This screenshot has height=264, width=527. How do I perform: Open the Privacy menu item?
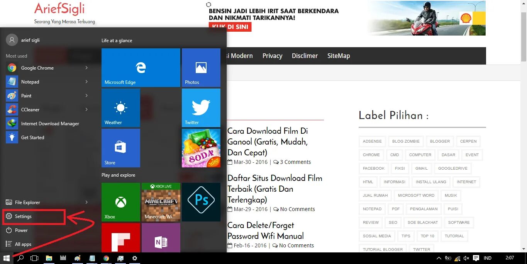point(272,56)
